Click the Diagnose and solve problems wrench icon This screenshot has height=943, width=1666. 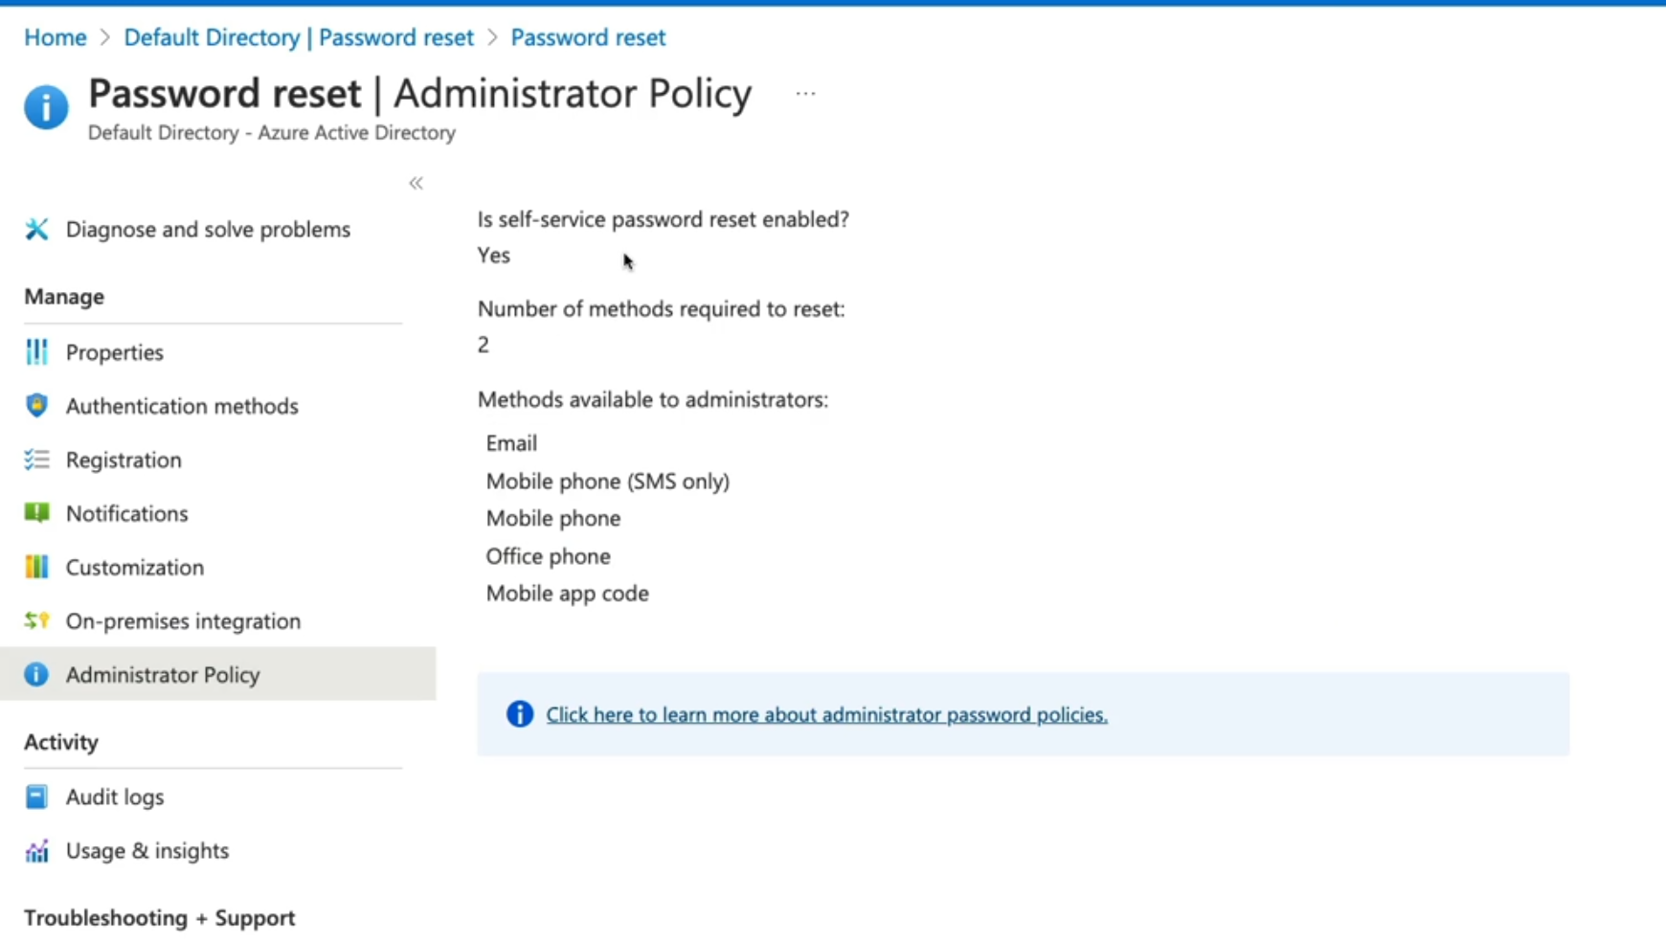(36, 230)
